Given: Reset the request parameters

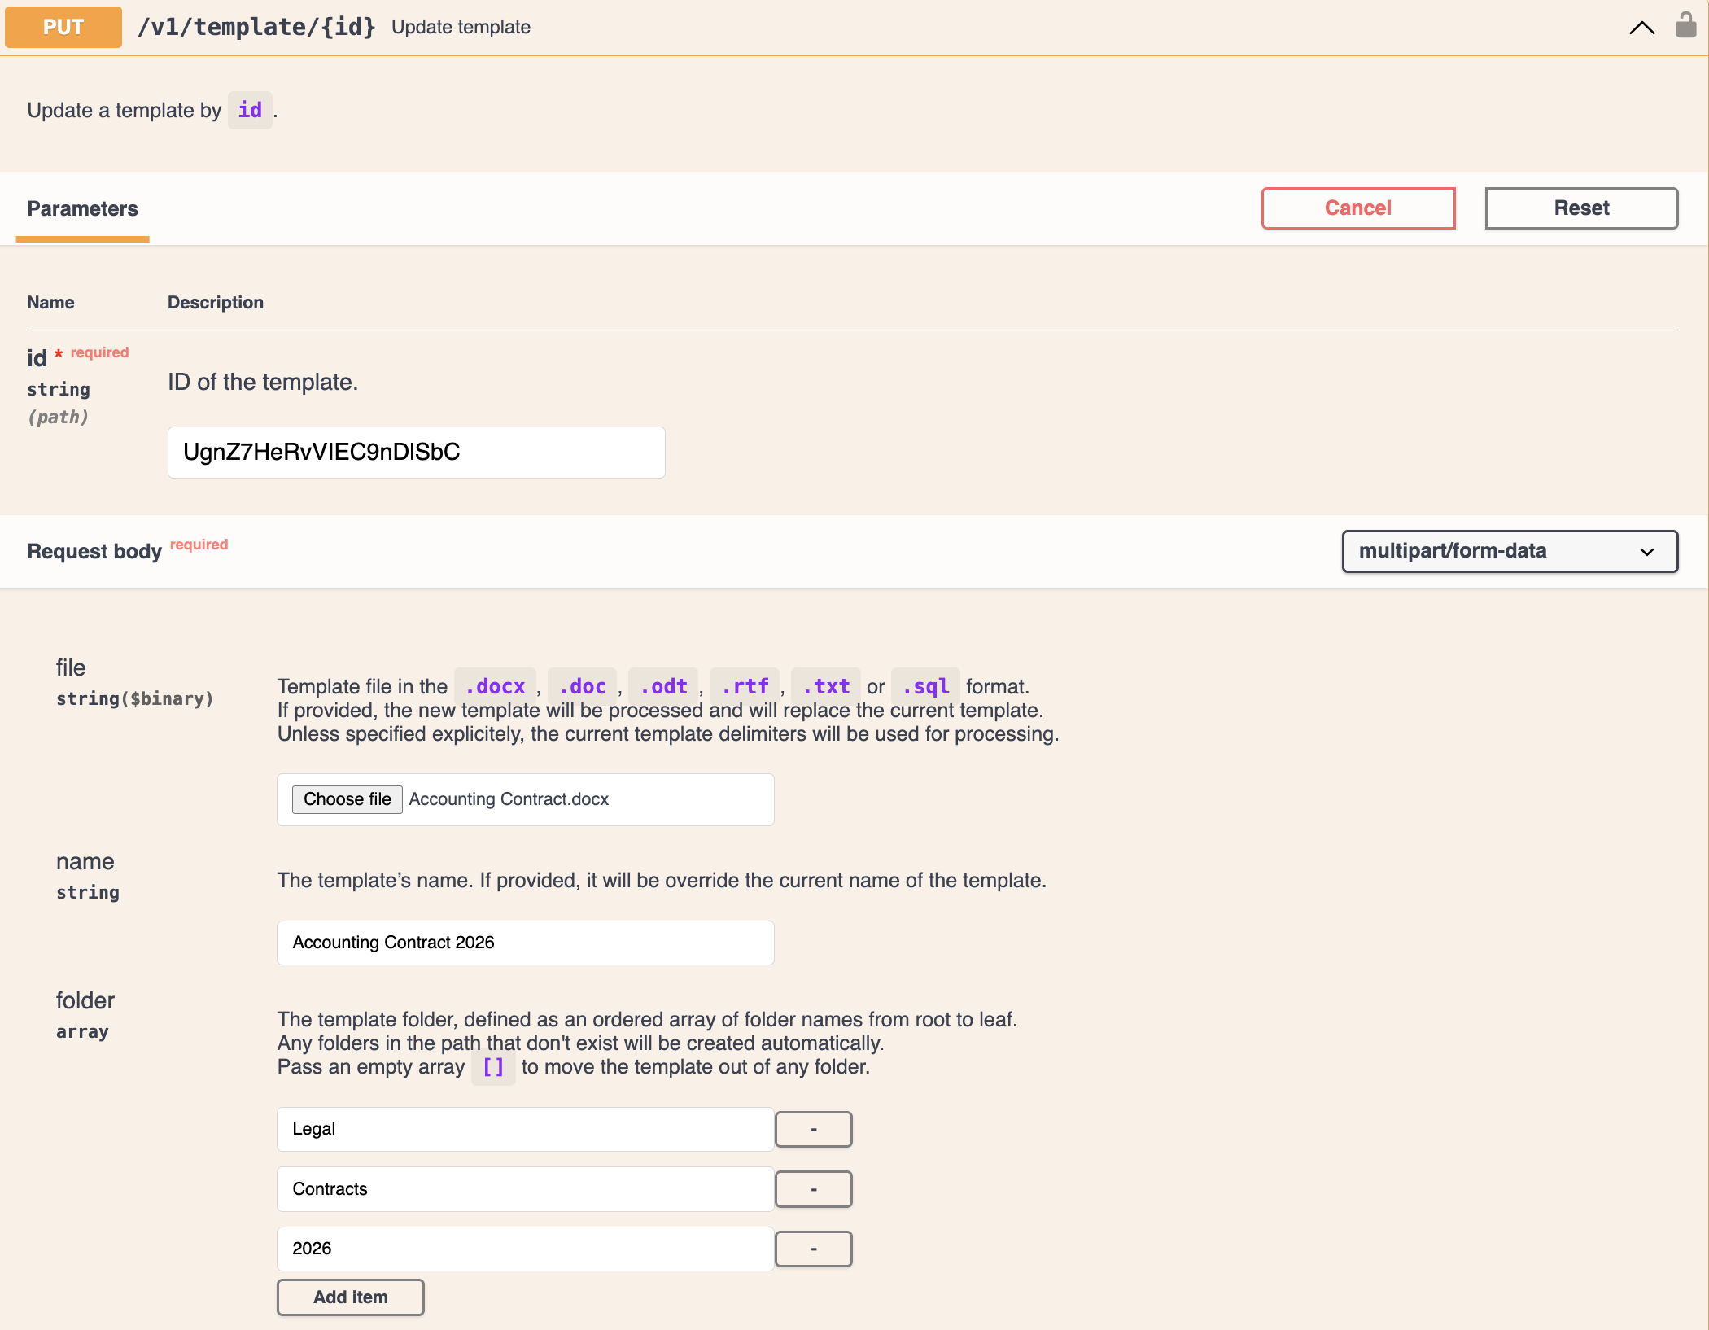Looking at the screenshot, I should tap(1581, 208).
